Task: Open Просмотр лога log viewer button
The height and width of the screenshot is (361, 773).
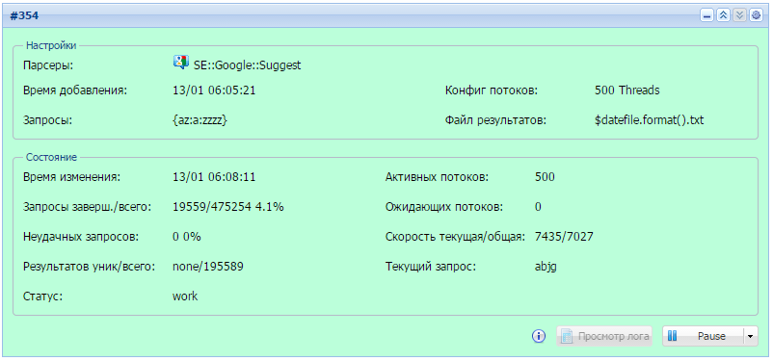Action: 604,336
